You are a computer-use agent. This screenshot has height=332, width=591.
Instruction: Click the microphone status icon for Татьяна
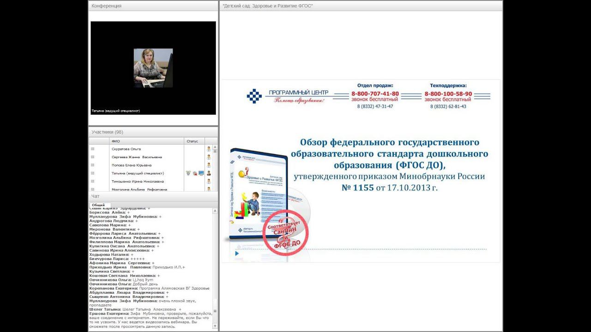click(x=188, y=173)
